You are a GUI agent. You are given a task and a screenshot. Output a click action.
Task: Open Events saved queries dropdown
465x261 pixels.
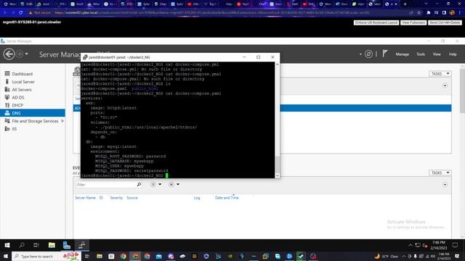coord(174,184)
